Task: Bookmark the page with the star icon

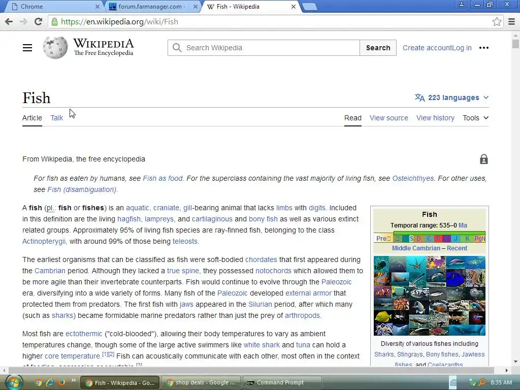Action: (x=497, y=21)
